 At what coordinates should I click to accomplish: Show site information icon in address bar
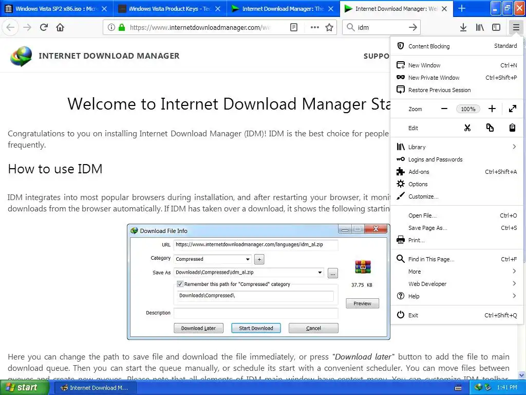point(111,27)
